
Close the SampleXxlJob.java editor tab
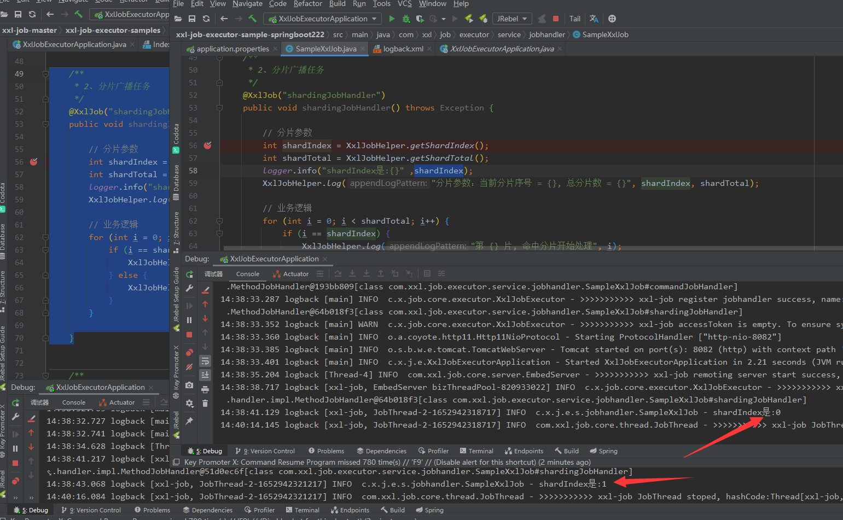[x=363, y=49]
